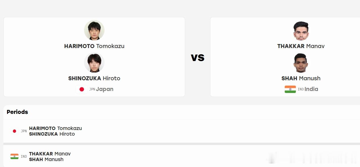
Task: Click SHINOZUKA Hiroto in the Periods row
Action: point(52,134)
